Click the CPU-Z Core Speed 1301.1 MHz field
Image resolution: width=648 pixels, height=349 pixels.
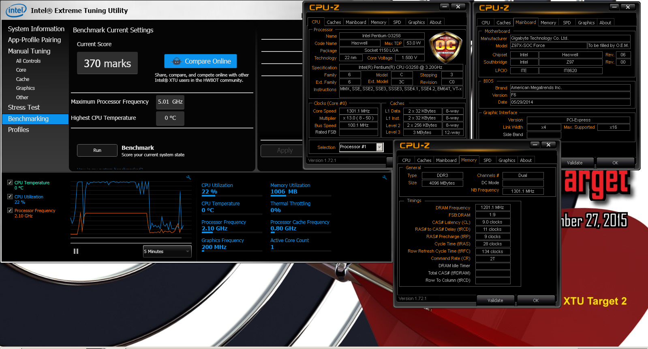pyautogui.click(x=358, y=111)
